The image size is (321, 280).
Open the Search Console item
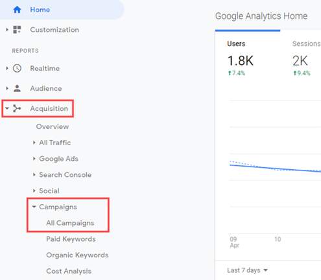[65, 174]
